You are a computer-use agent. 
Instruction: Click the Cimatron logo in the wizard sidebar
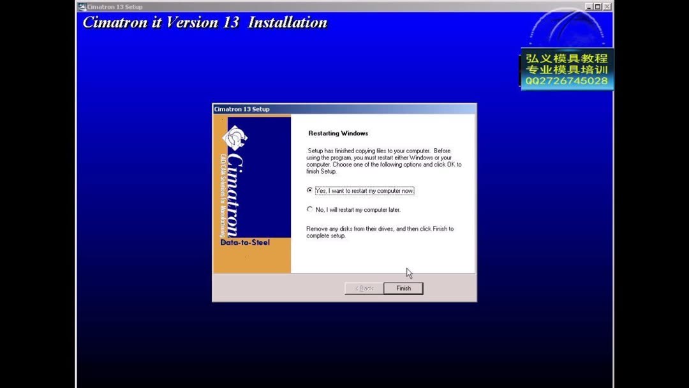pyautogui.click(x=233, y=139)
